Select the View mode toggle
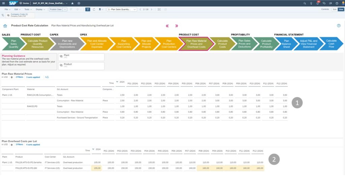 click(x=341, y=9)
